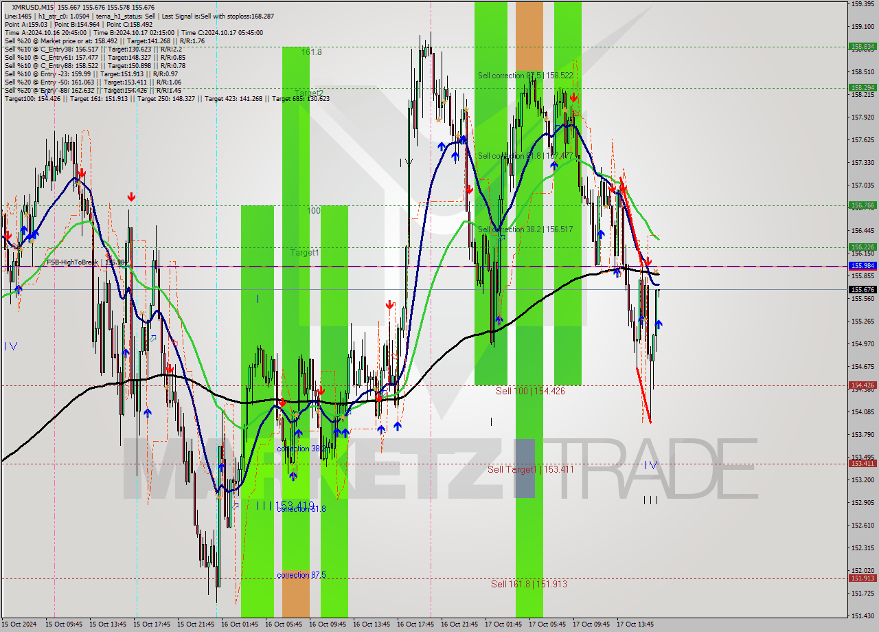Click the 'Sell 161.8 | 151.913' label
This screenshot has width=879, height=632.
pos(529,584)
